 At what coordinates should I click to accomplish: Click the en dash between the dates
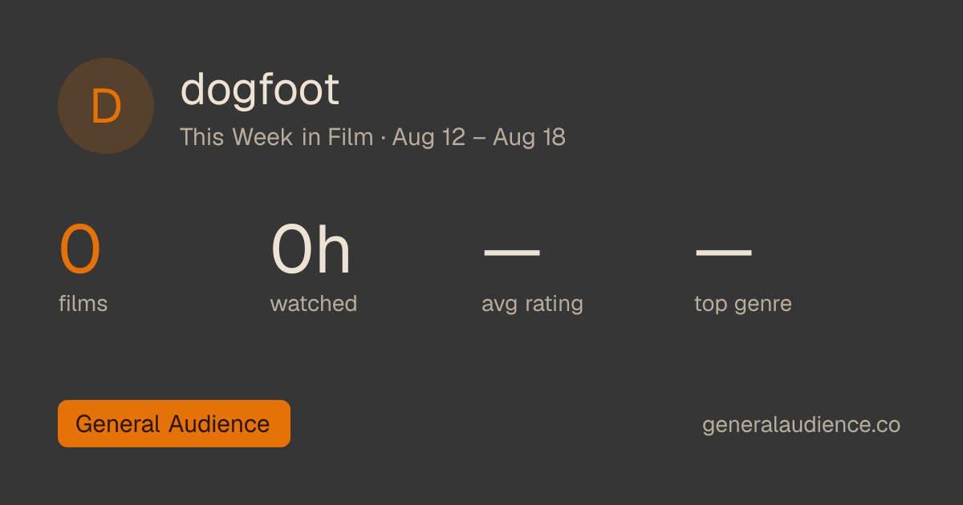click(x=479, y=138)
